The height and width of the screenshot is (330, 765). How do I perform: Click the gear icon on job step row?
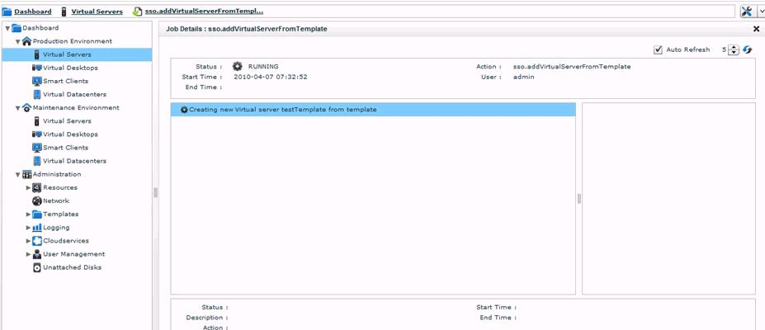[x=184, y=111]
